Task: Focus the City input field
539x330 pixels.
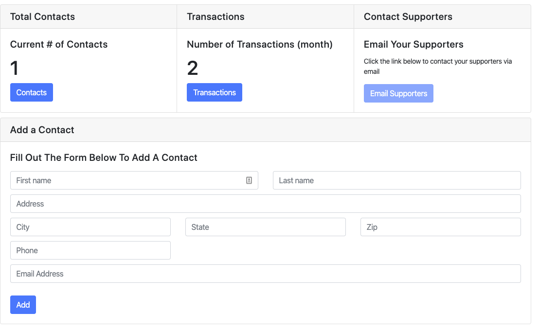Action: coord(90,227)
